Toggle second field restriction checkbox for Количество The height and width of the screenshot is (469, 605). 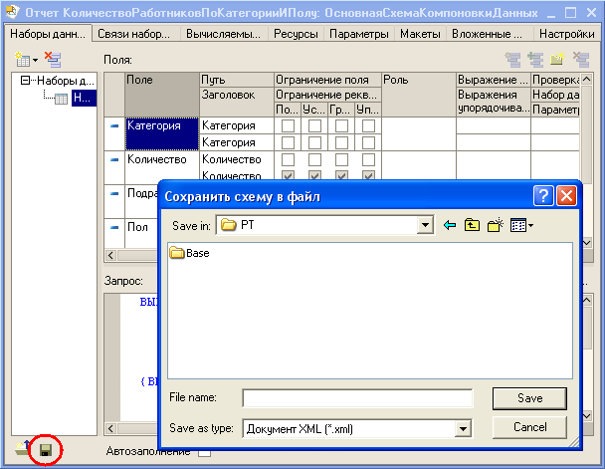tap(314, 159)
